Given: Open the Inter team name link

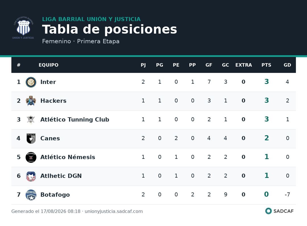Looking at the screenshot, I should click(48, 82).
